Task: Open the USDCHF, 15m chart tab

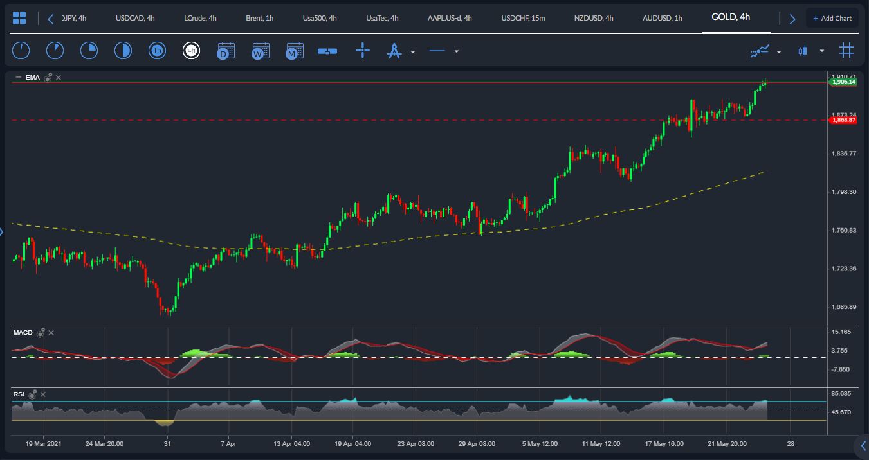Action: click(523, 18)
